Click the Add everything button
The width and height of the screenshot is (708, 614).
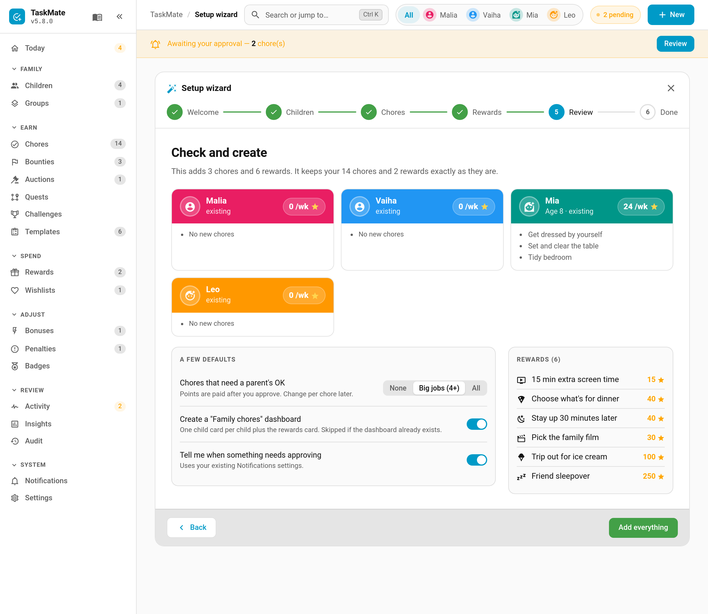(x=643, y=528)
